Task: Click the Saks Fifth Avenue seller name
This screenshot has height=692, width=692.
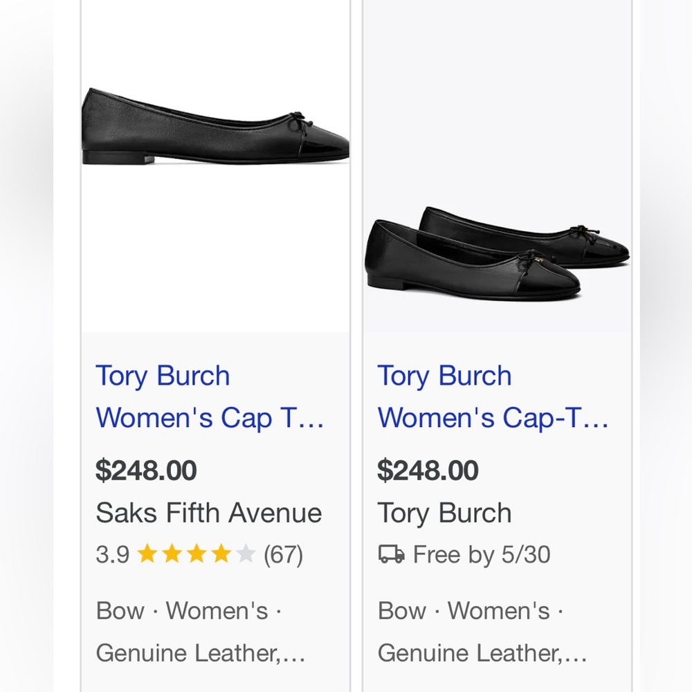Action: (x=210, y=513)
